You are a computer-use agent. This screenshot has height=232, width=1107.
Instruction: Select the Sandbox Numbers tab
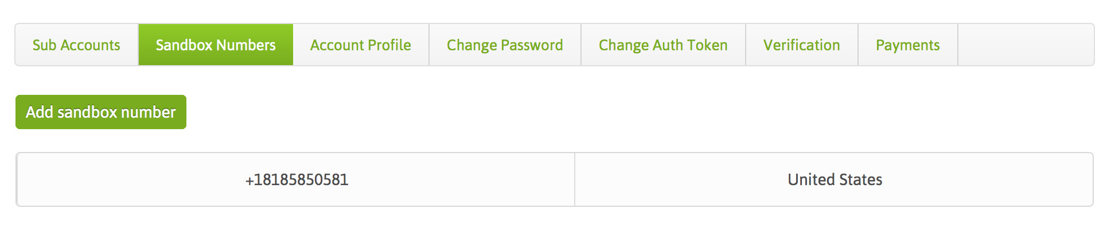pyautogui.click(x=216, y=45)
